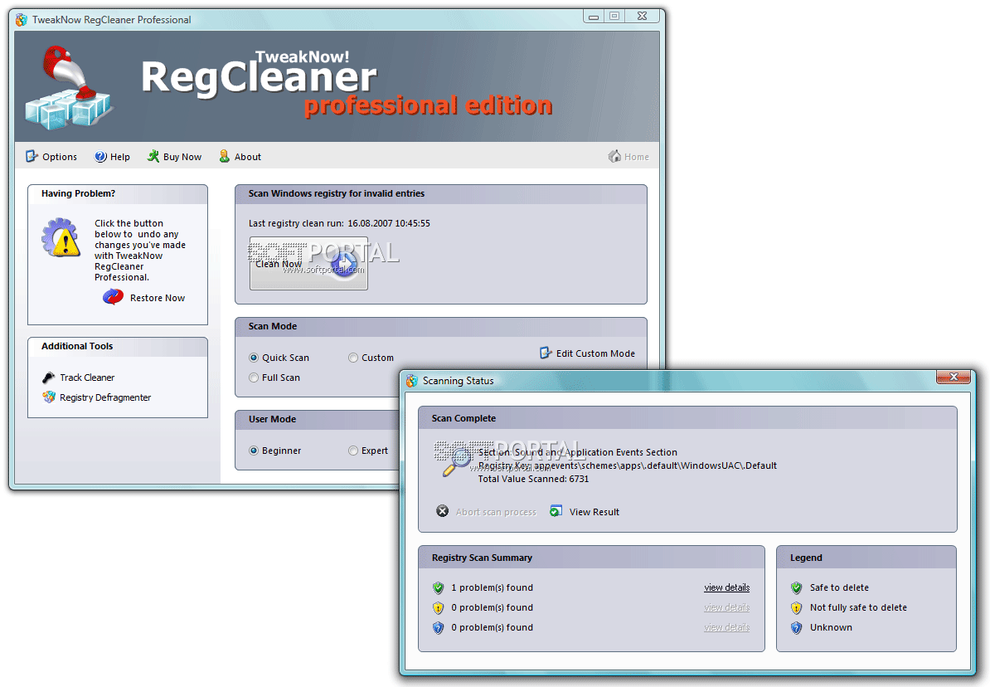
Task: Click the yellow shield in Registry Scan Summary
Action: (x=438, y=608)
